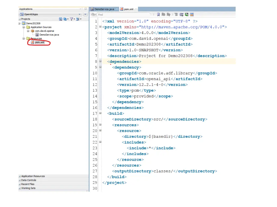Image resolution: width=277 pixels, height=207 pixels.
Task: Click the rightmost editor toolbar icon
Action: (192, 15)
